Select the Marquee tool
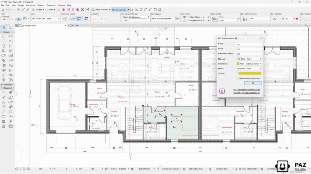311x174 pixels. (x=11, y=27)
